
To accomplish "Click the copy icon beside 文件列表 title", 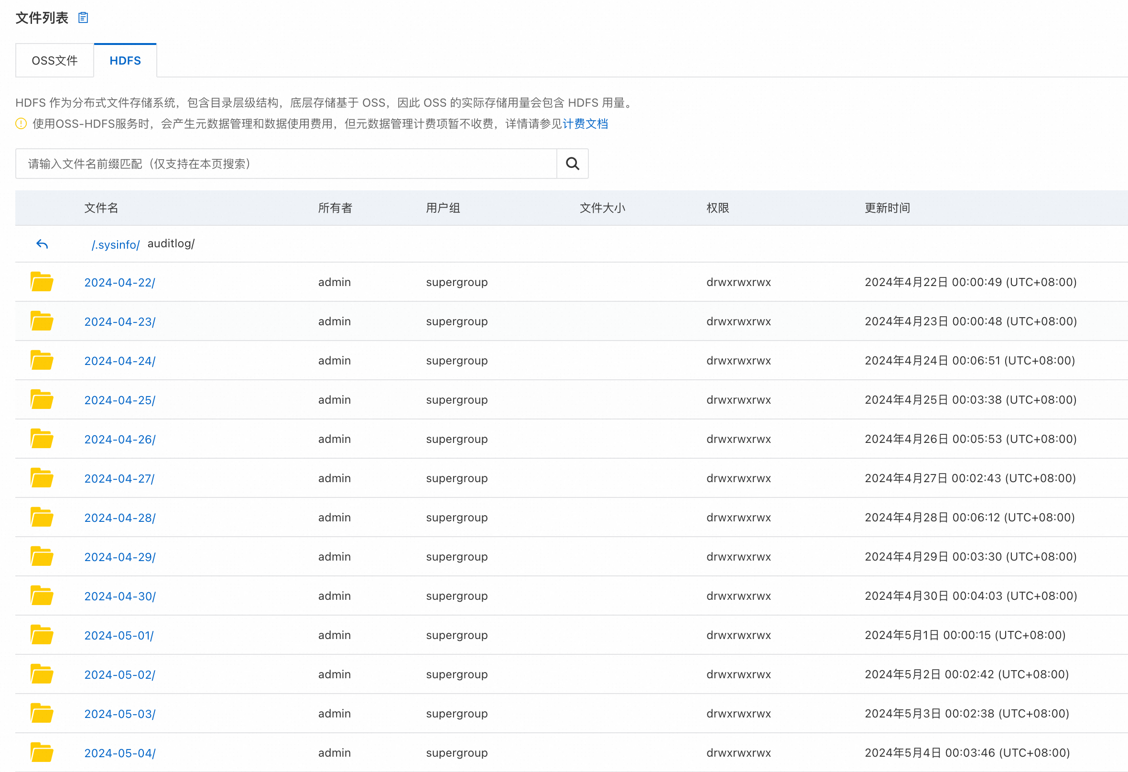I will coord(83,17).
